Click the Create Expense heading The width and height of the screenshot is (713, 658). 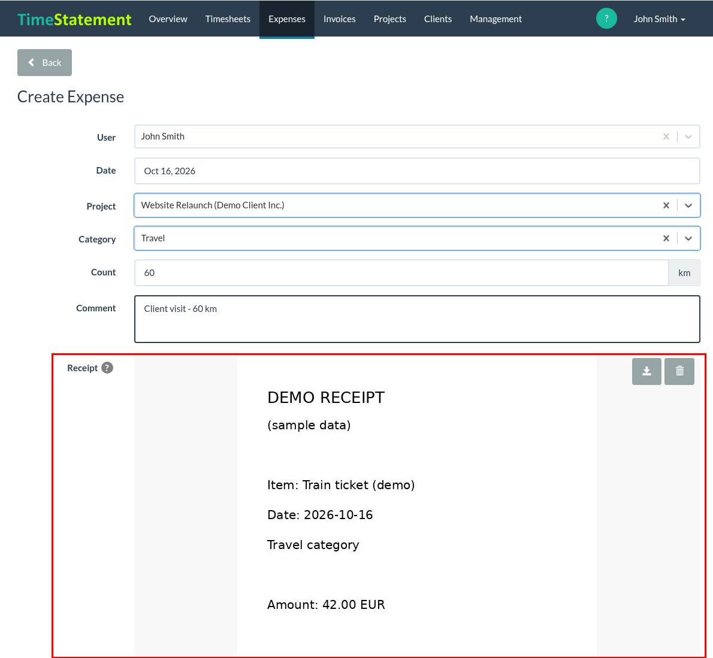[x=71, y=97]
